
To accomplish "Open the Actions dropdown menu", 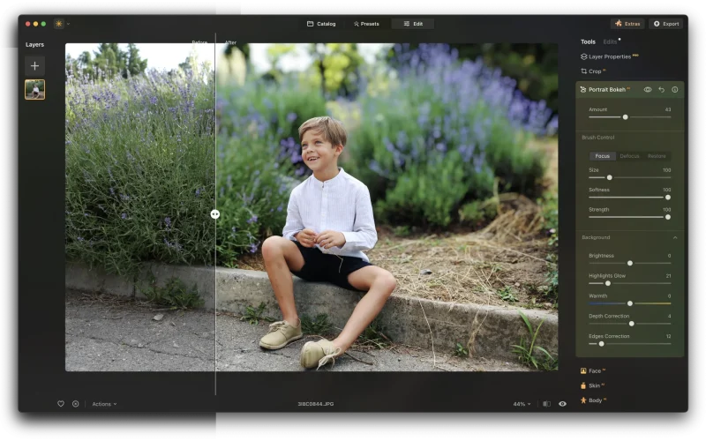I will (104, 404).
